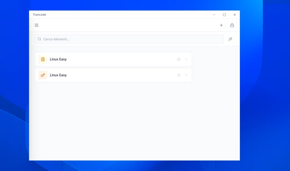Screen dimensions: 290x171
Task: Add a new item with plus icon
Action: coord(221,25)
